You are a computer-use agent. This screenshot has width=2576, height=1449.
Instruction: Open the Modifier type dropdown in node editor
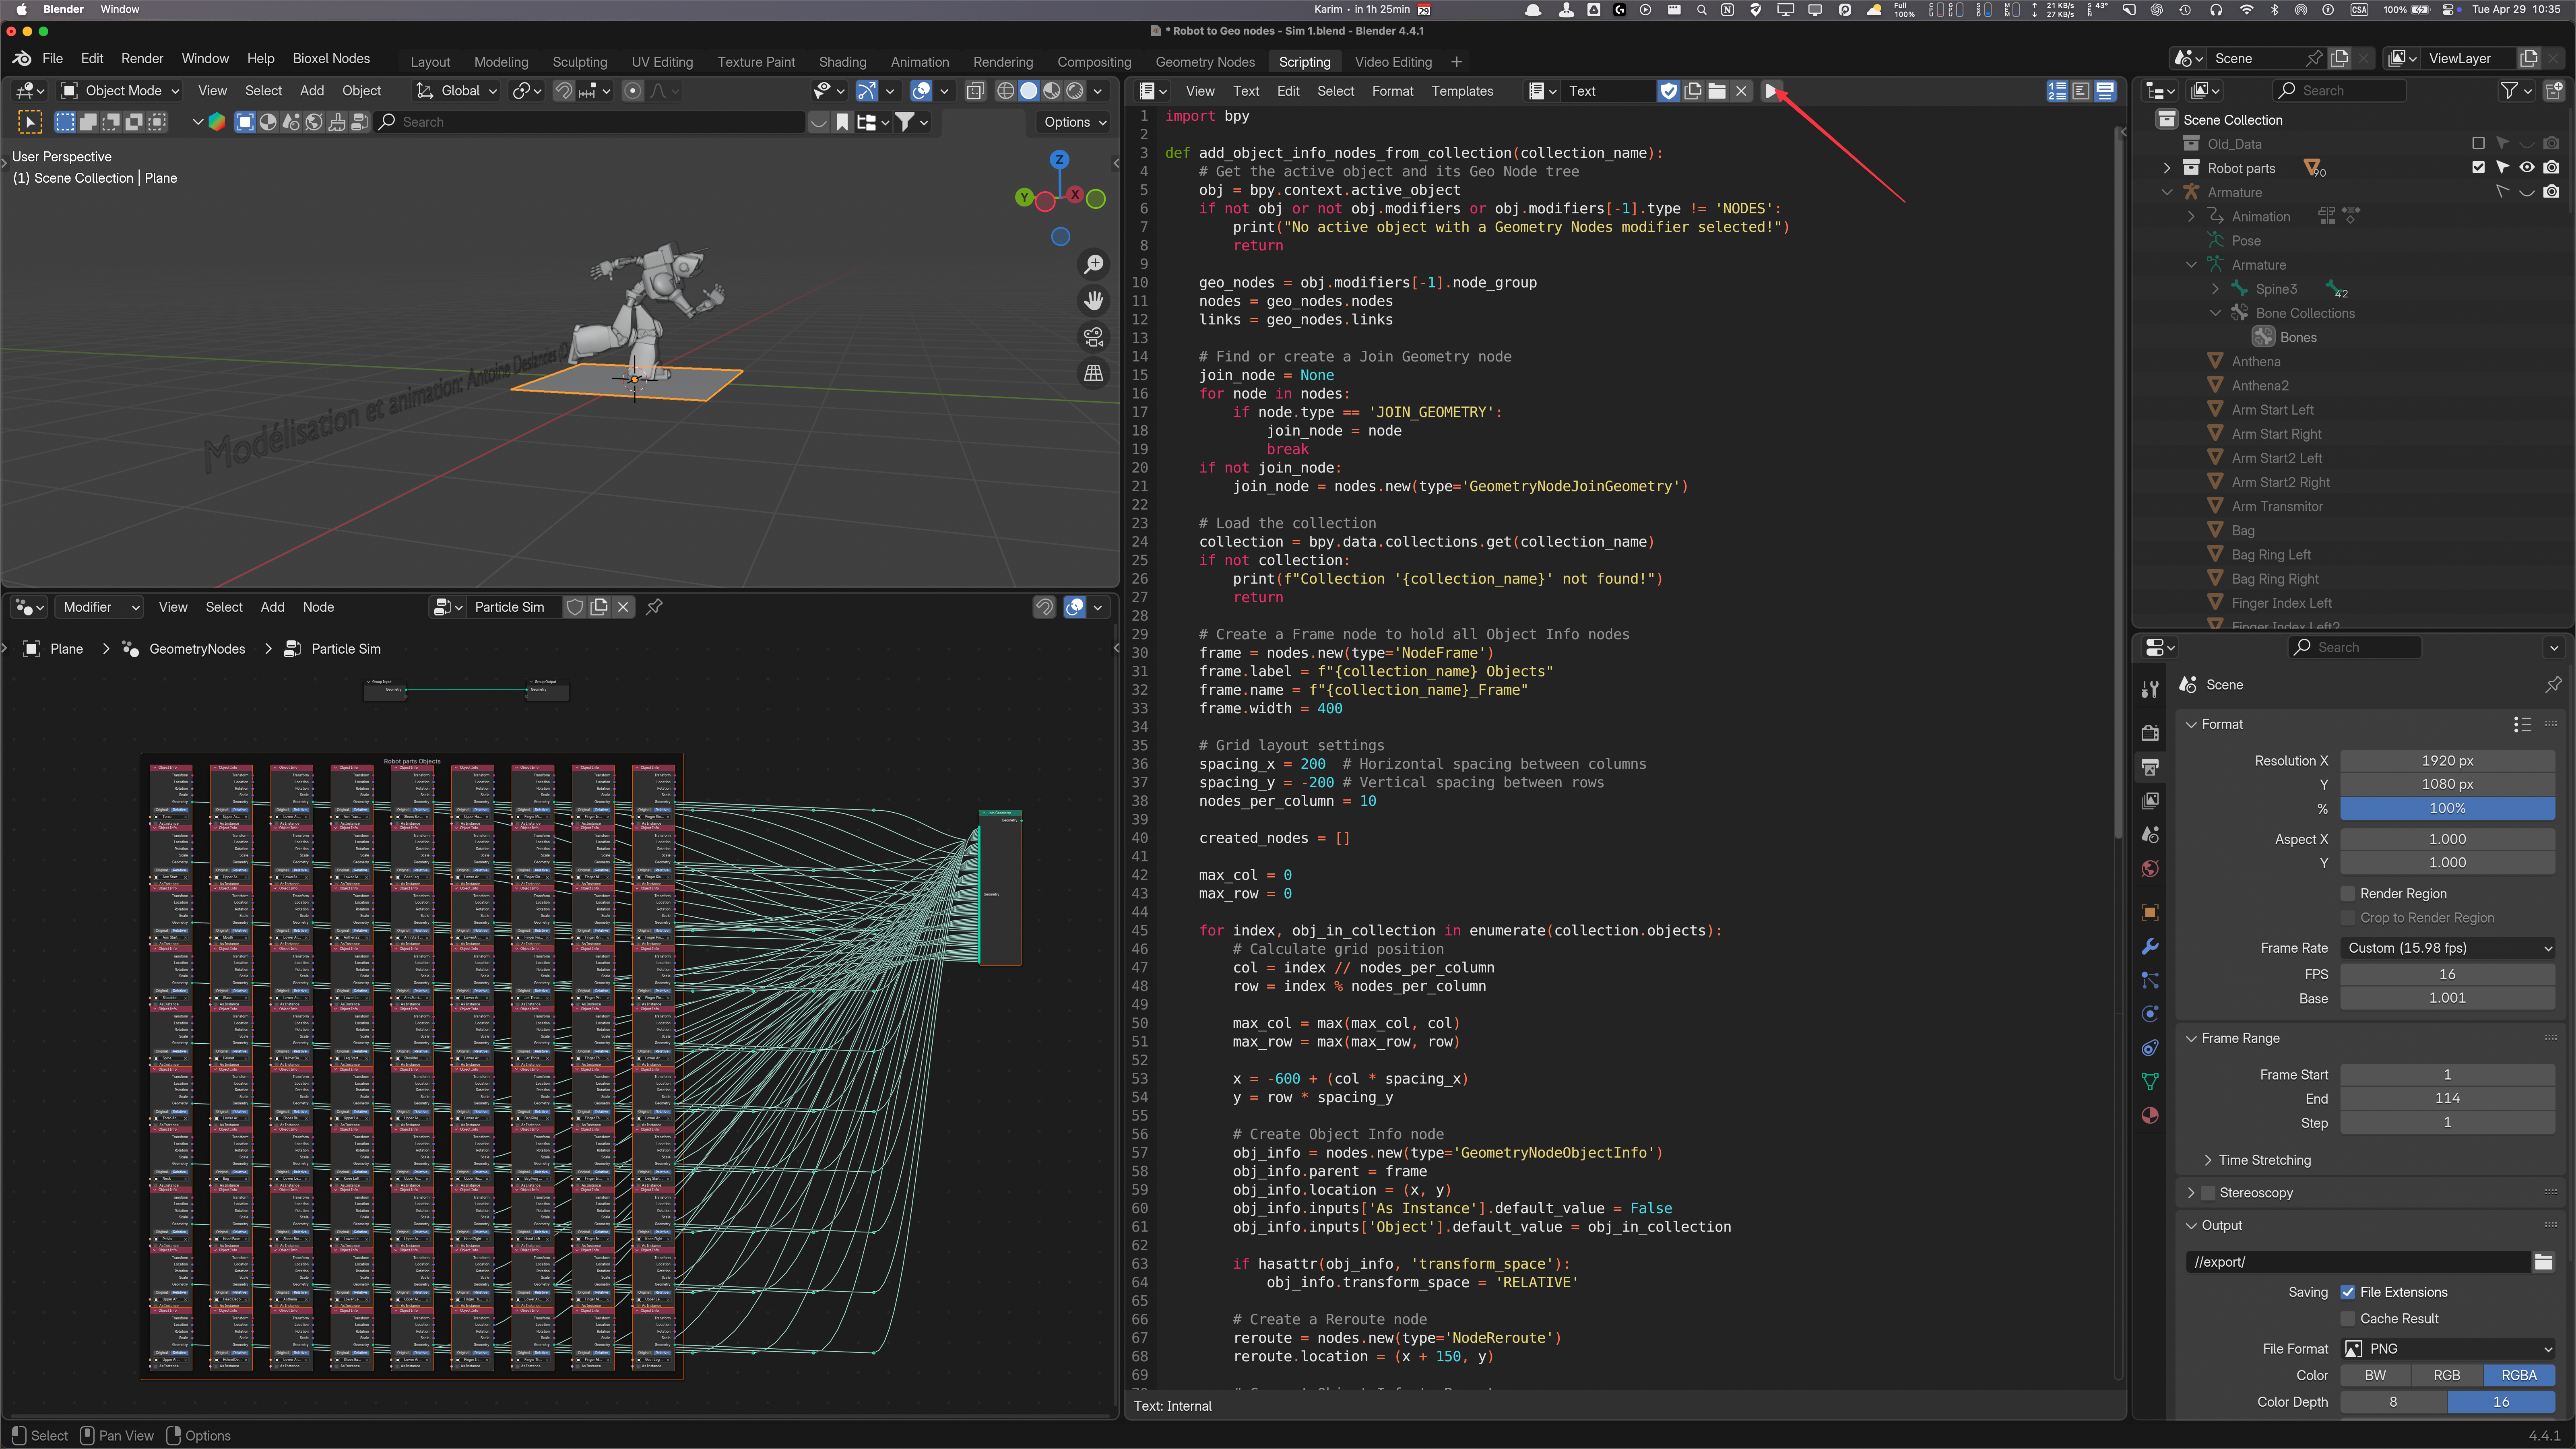(100, 607)
